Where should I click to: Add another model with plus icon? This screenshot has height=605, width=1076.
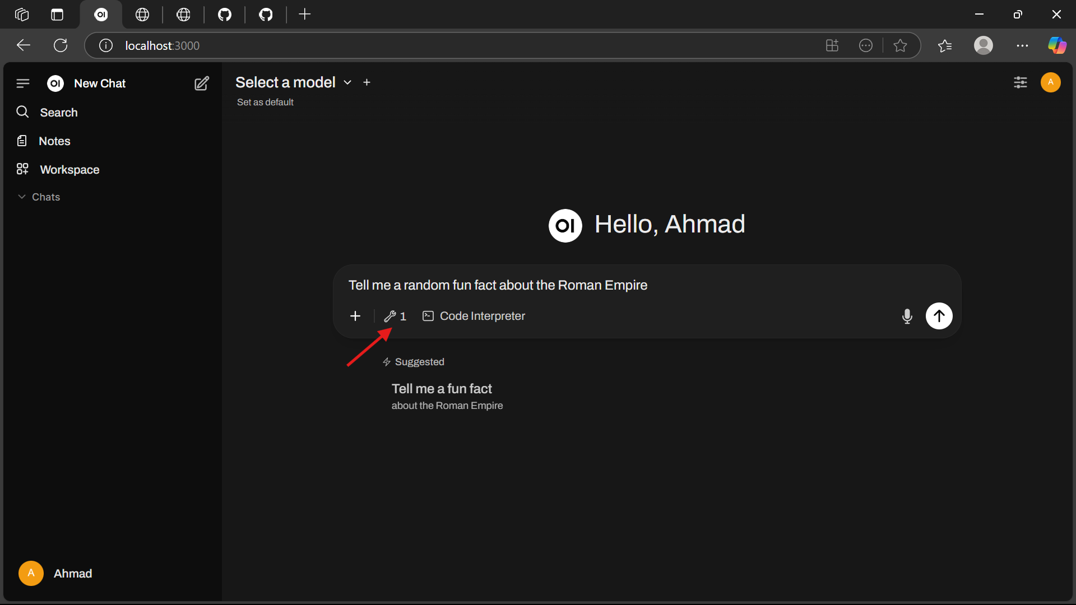367,82
